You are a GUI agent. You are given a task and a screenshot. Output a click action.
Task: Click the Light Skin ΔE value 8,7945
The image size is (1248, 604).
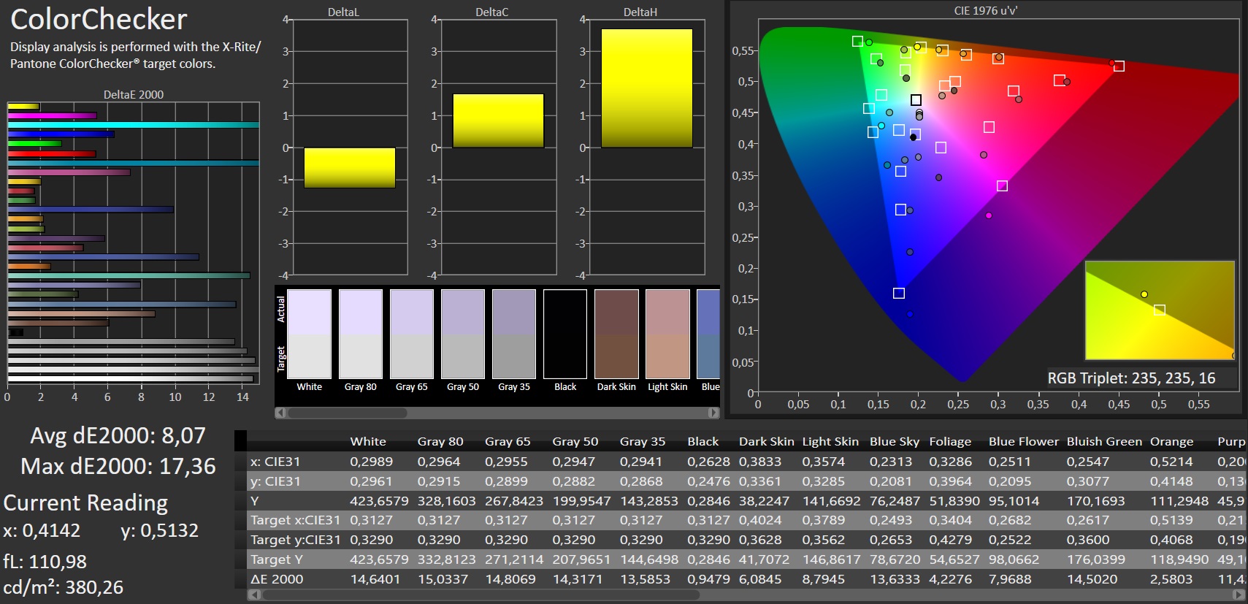tap(824, 579)
